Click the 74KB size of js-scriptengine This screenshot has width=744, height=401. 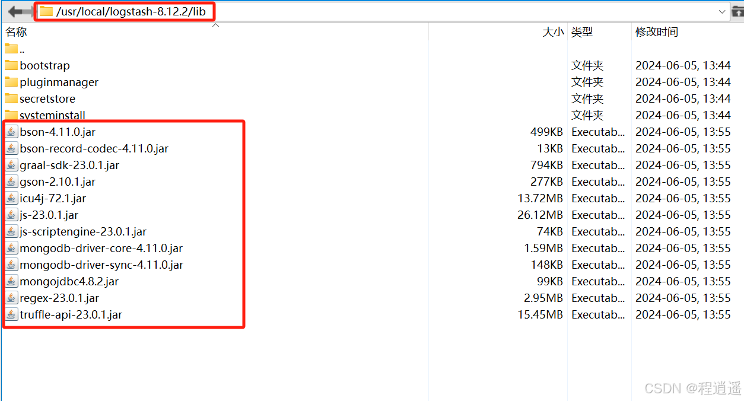point(550,231)
